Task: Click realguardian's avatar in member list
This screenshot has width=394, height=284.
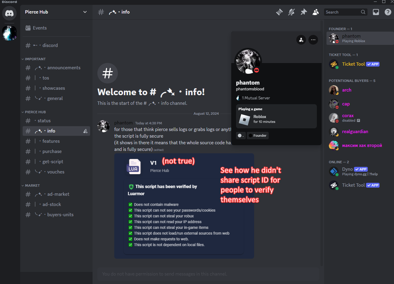Action: 334,132
